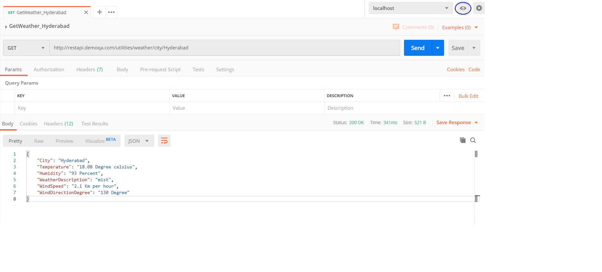Expand the GetWeather_Hyderabad request details
Viewport: 602px width, 272px height.
(6, 27)
